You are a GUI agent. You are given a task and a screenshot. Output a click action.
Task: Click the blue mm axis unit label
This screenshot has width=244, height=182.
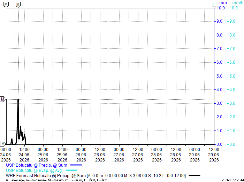coord(223,3)
